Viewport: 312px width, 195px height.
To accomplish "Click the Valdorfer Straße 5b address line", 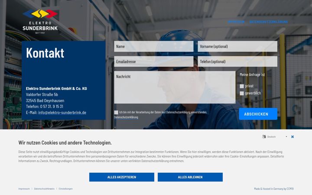I will point(42,94).
